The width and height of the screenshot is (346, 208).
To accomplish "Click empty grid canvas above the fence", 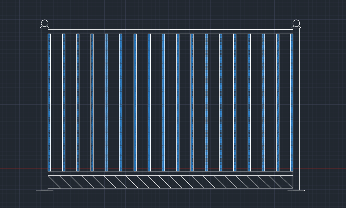I will (170, 13).
